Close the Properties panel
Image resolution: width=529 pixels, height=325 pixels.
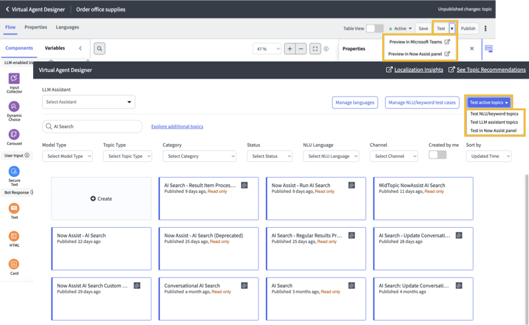tap(472, 48)
